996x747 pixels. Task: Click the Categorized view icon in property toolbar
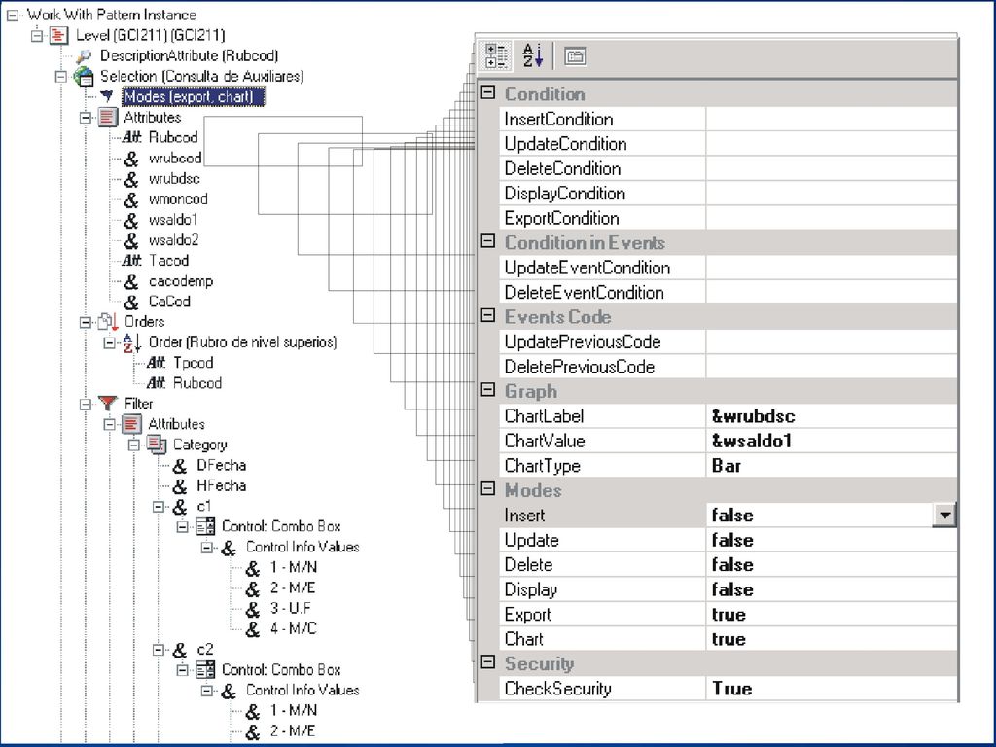495,55
